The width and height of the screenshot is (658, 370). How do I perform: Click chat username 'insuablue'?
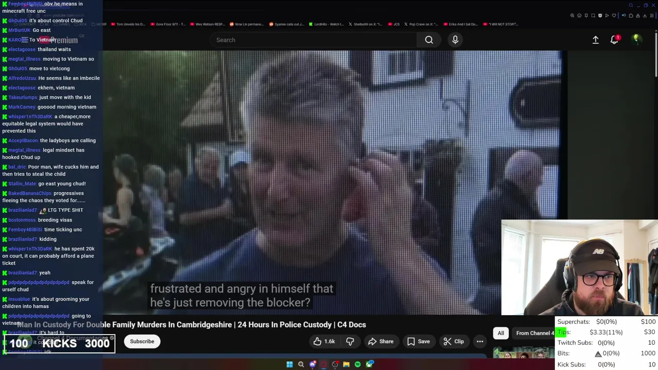(x=19, y=299)
